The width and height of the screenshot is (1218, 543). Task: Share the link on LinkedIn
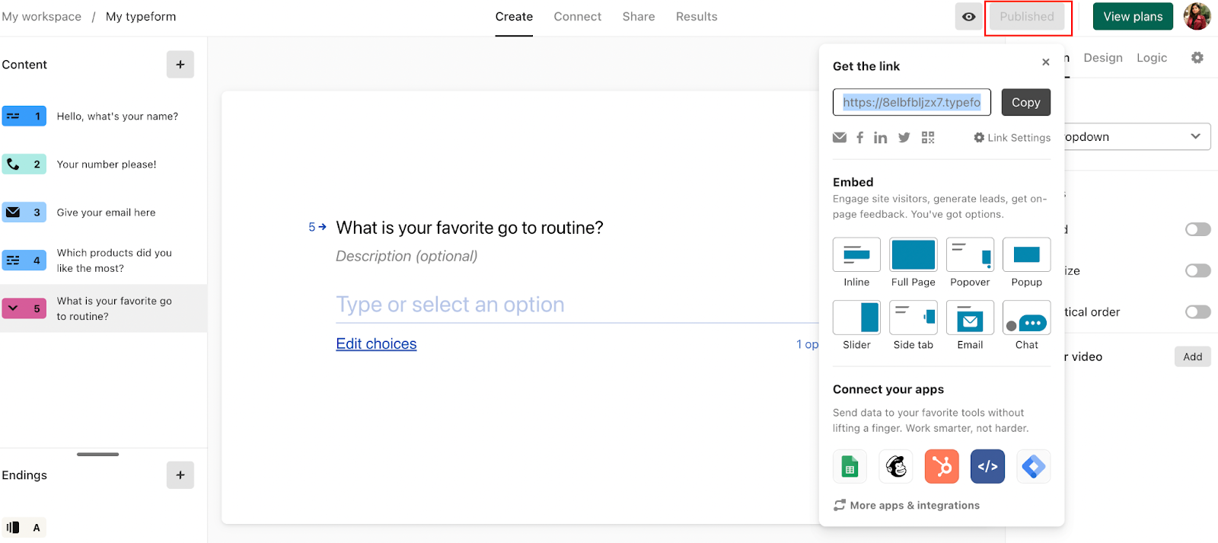(880, 138)
